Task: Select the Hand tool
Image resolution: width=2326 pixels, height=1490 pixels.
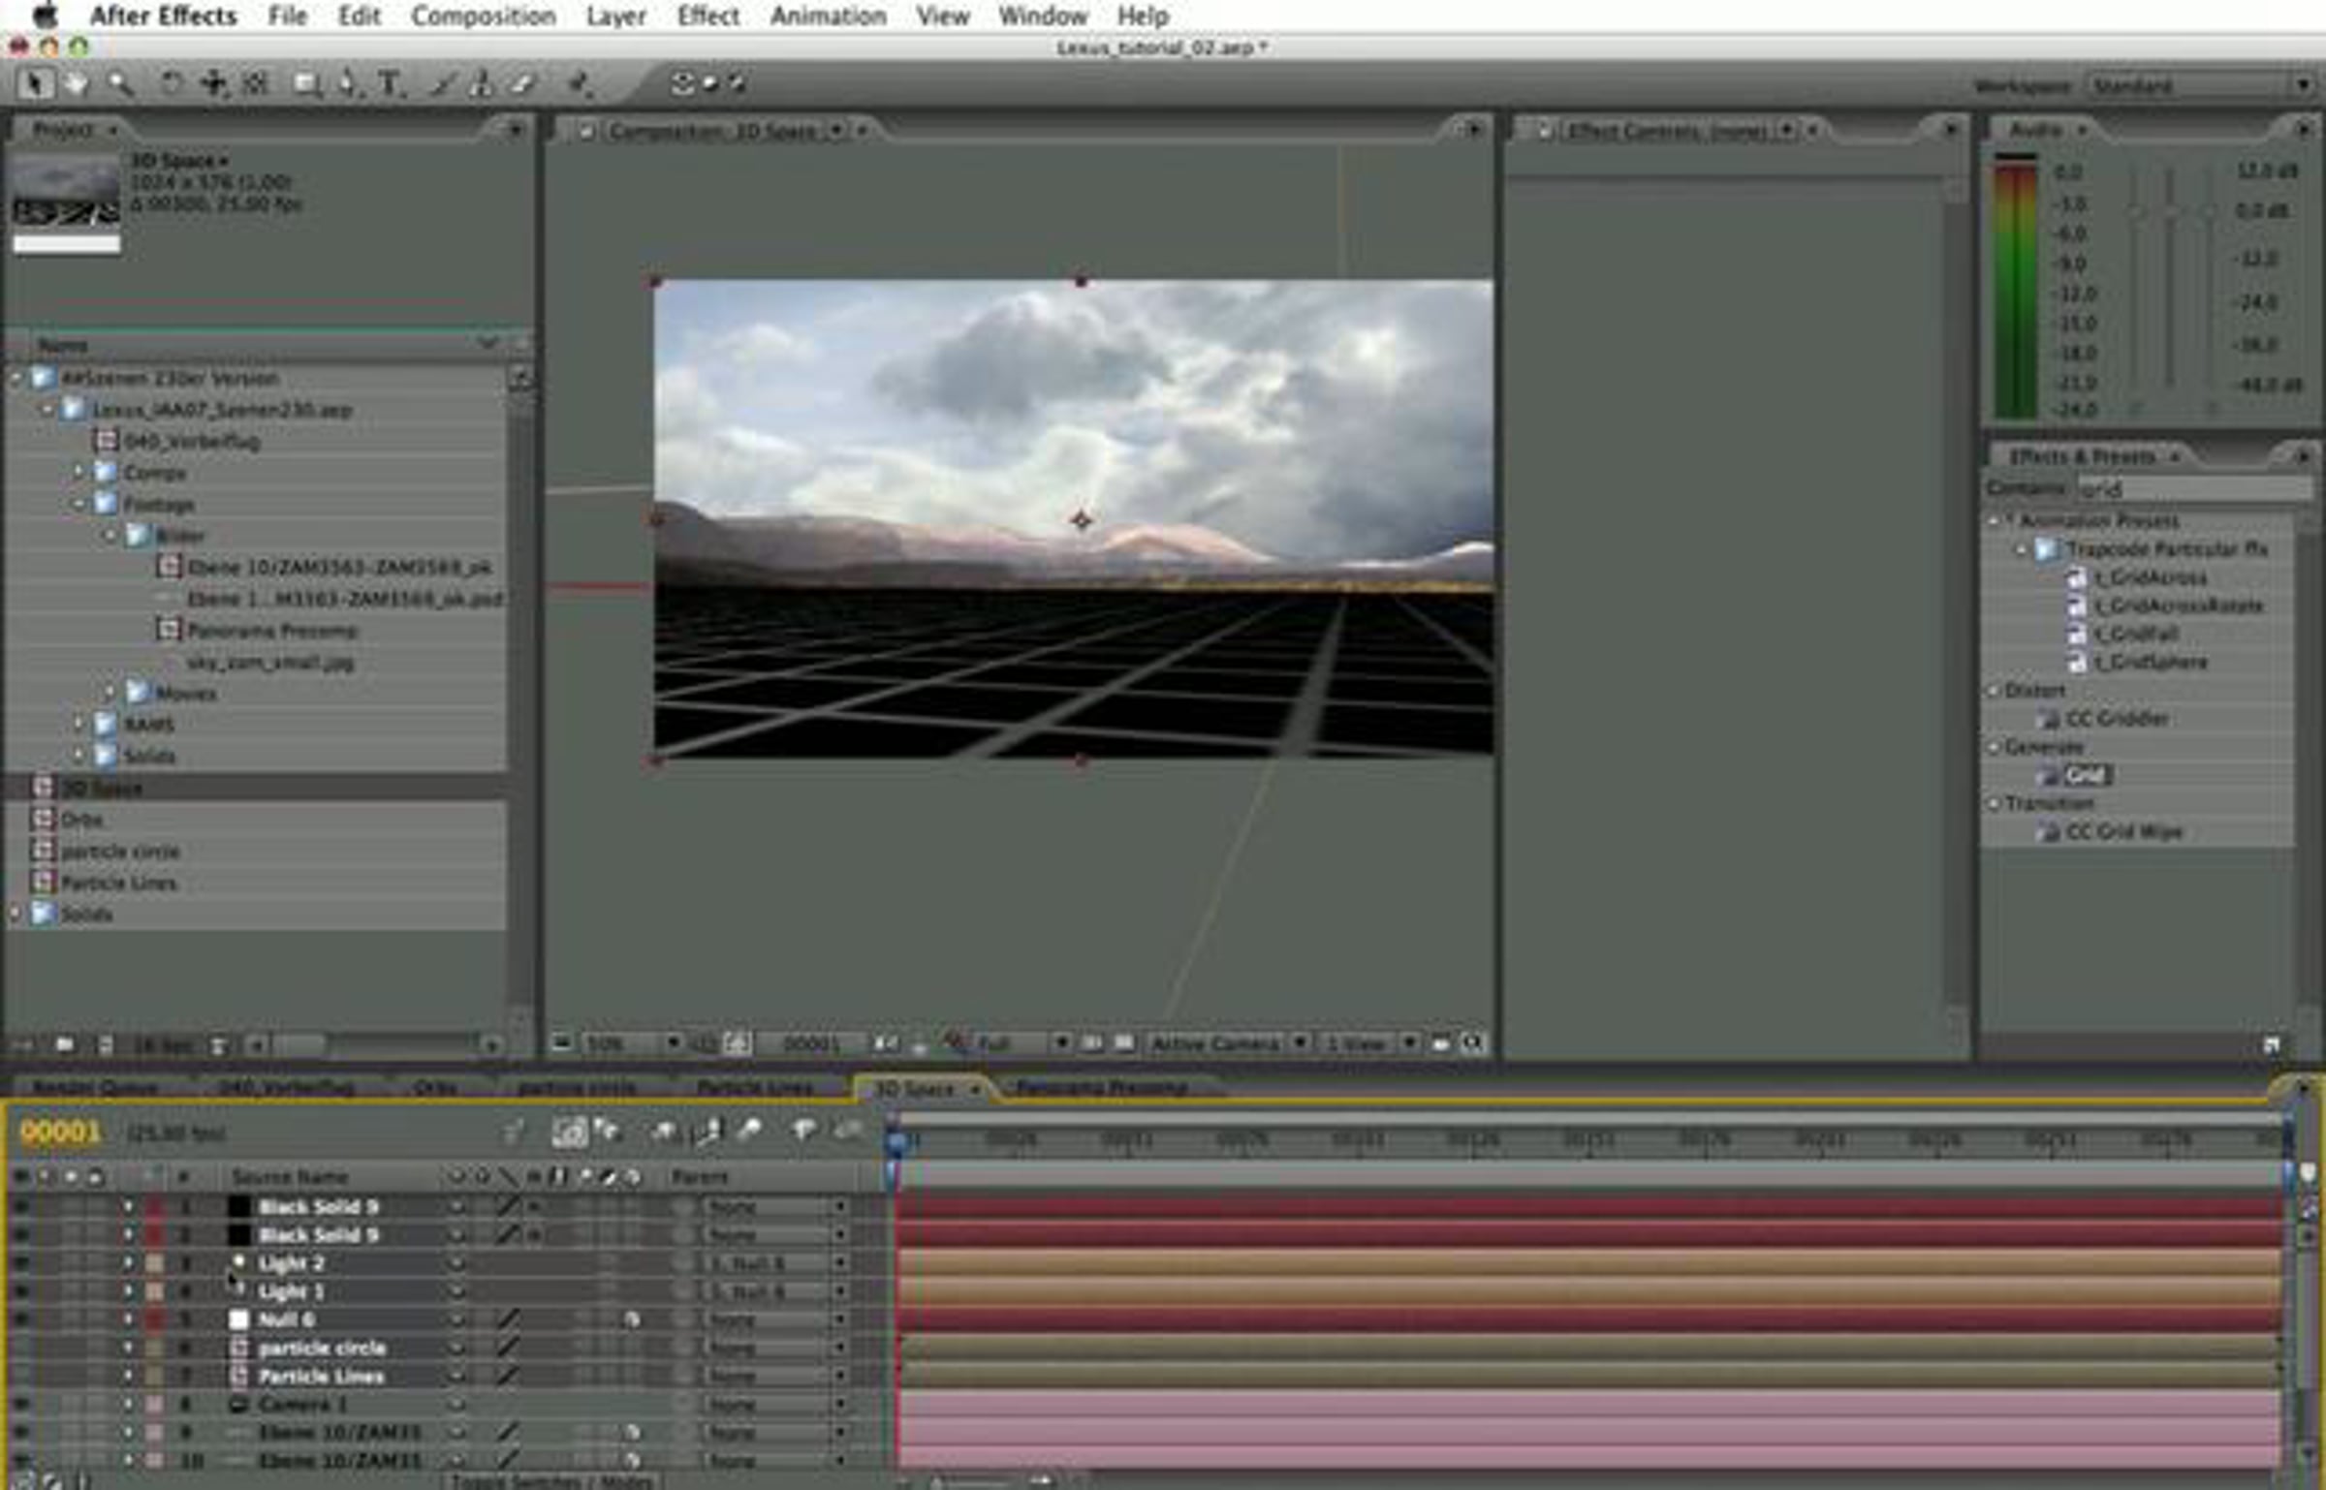Action: tap(76, 84)
